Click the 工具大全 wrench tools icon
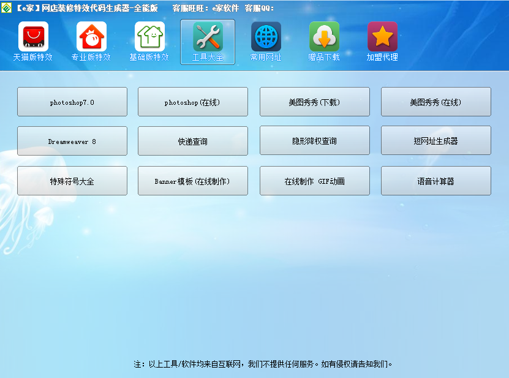The image size is (509, 378). coord(208,37)
